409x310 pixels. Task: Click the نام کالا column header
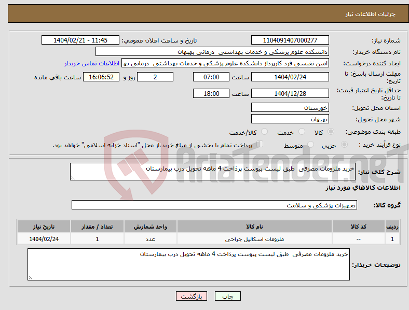254,227
